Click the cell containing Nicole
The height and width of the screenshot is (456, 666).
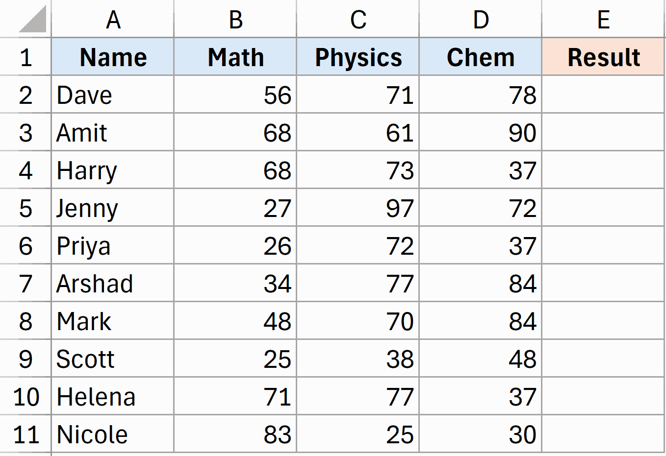pos(112,433)
